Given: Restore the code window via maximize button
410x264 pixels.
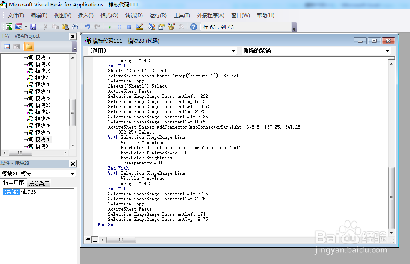Looking at the screenshot, I should point(374,41).
